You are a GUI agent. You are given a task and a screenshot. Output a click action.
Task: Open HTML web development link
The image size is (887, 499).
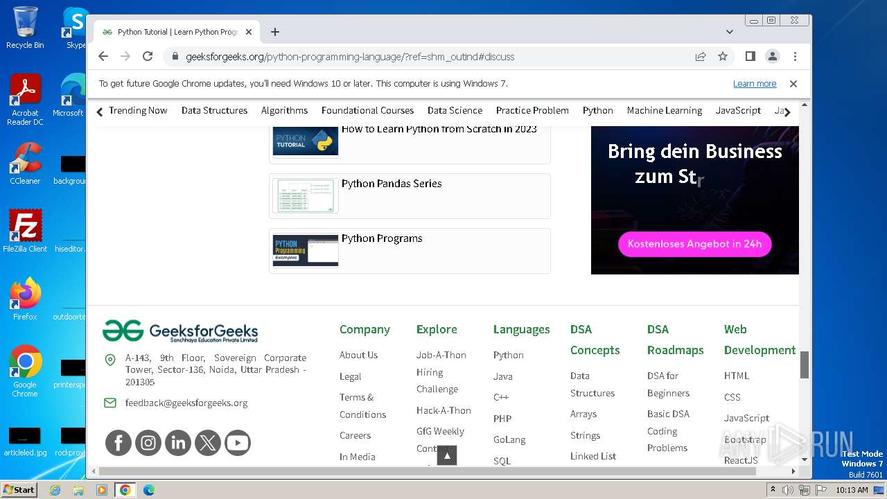pyautogui.click(x=736, y=376)
